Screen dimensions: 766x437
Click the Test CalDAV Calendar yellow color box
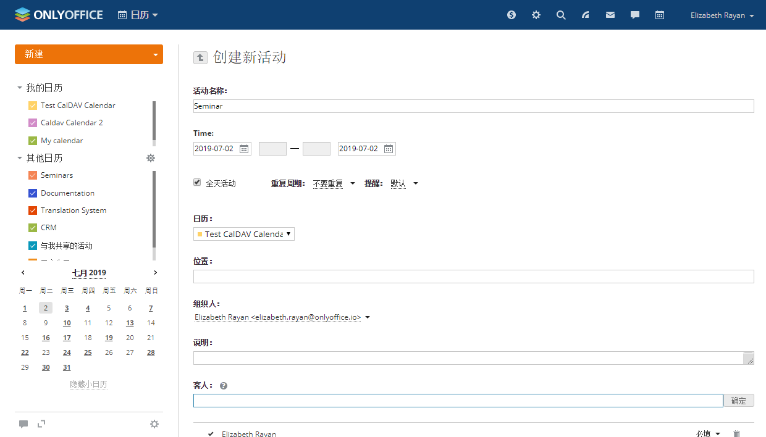(x=33, y=106)
